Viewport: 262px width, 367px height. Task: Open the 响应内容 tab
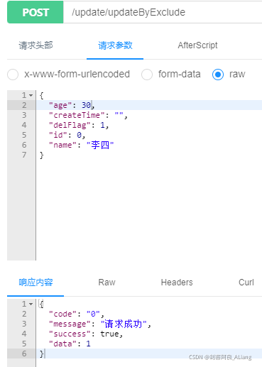pyautogui.click(x=36, y=283)
